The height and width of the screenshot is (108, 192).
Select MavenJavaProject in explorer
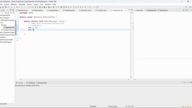[6, 42]
